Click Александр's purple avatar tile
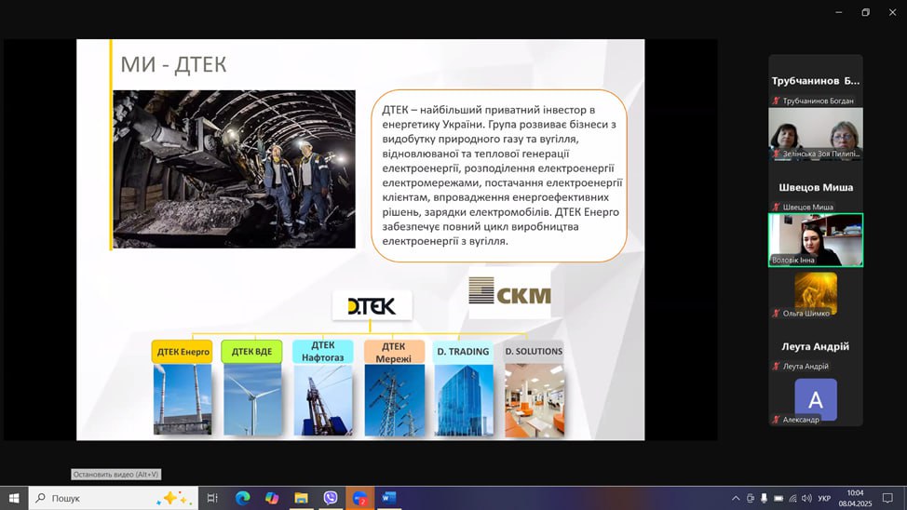This screenshot has width=907, height=510. pos(815,400)
